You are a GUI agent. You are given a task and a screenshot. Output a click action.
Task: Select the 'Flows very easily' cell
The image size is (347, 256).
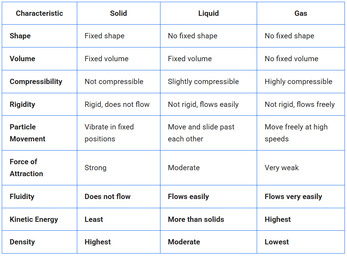(x=293, y=197)
